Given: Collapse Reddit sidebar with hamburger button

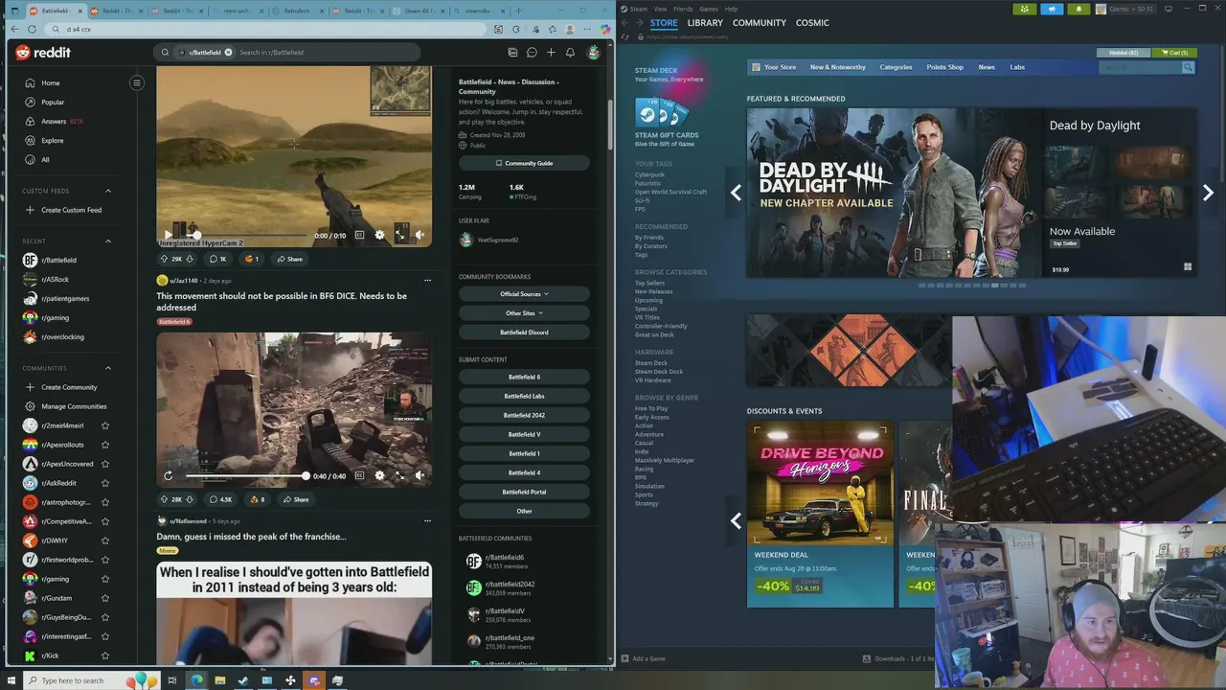Looking at the screenshot, I should tap(137, 82).
